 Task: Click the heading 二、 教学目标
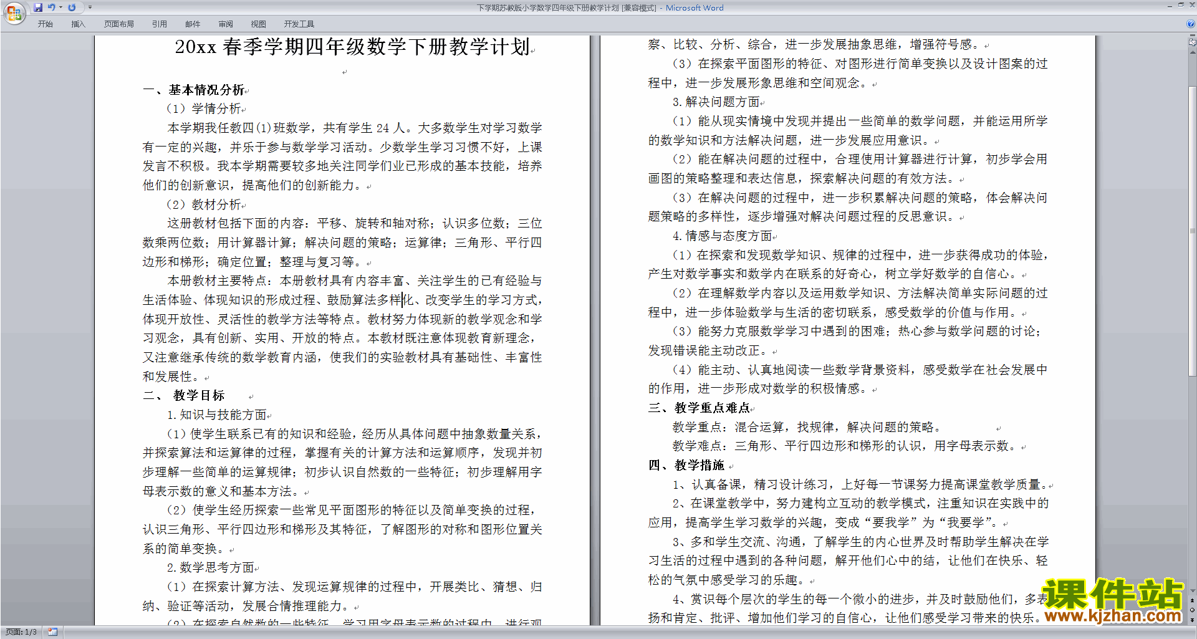[184, 395]
